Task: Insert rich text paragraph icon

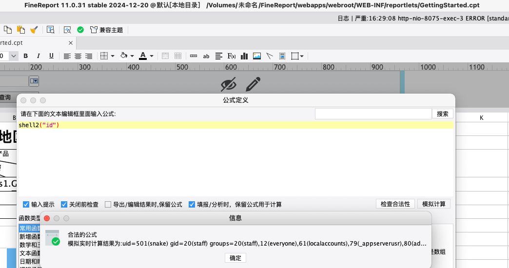Action: [x=219, y=56]
